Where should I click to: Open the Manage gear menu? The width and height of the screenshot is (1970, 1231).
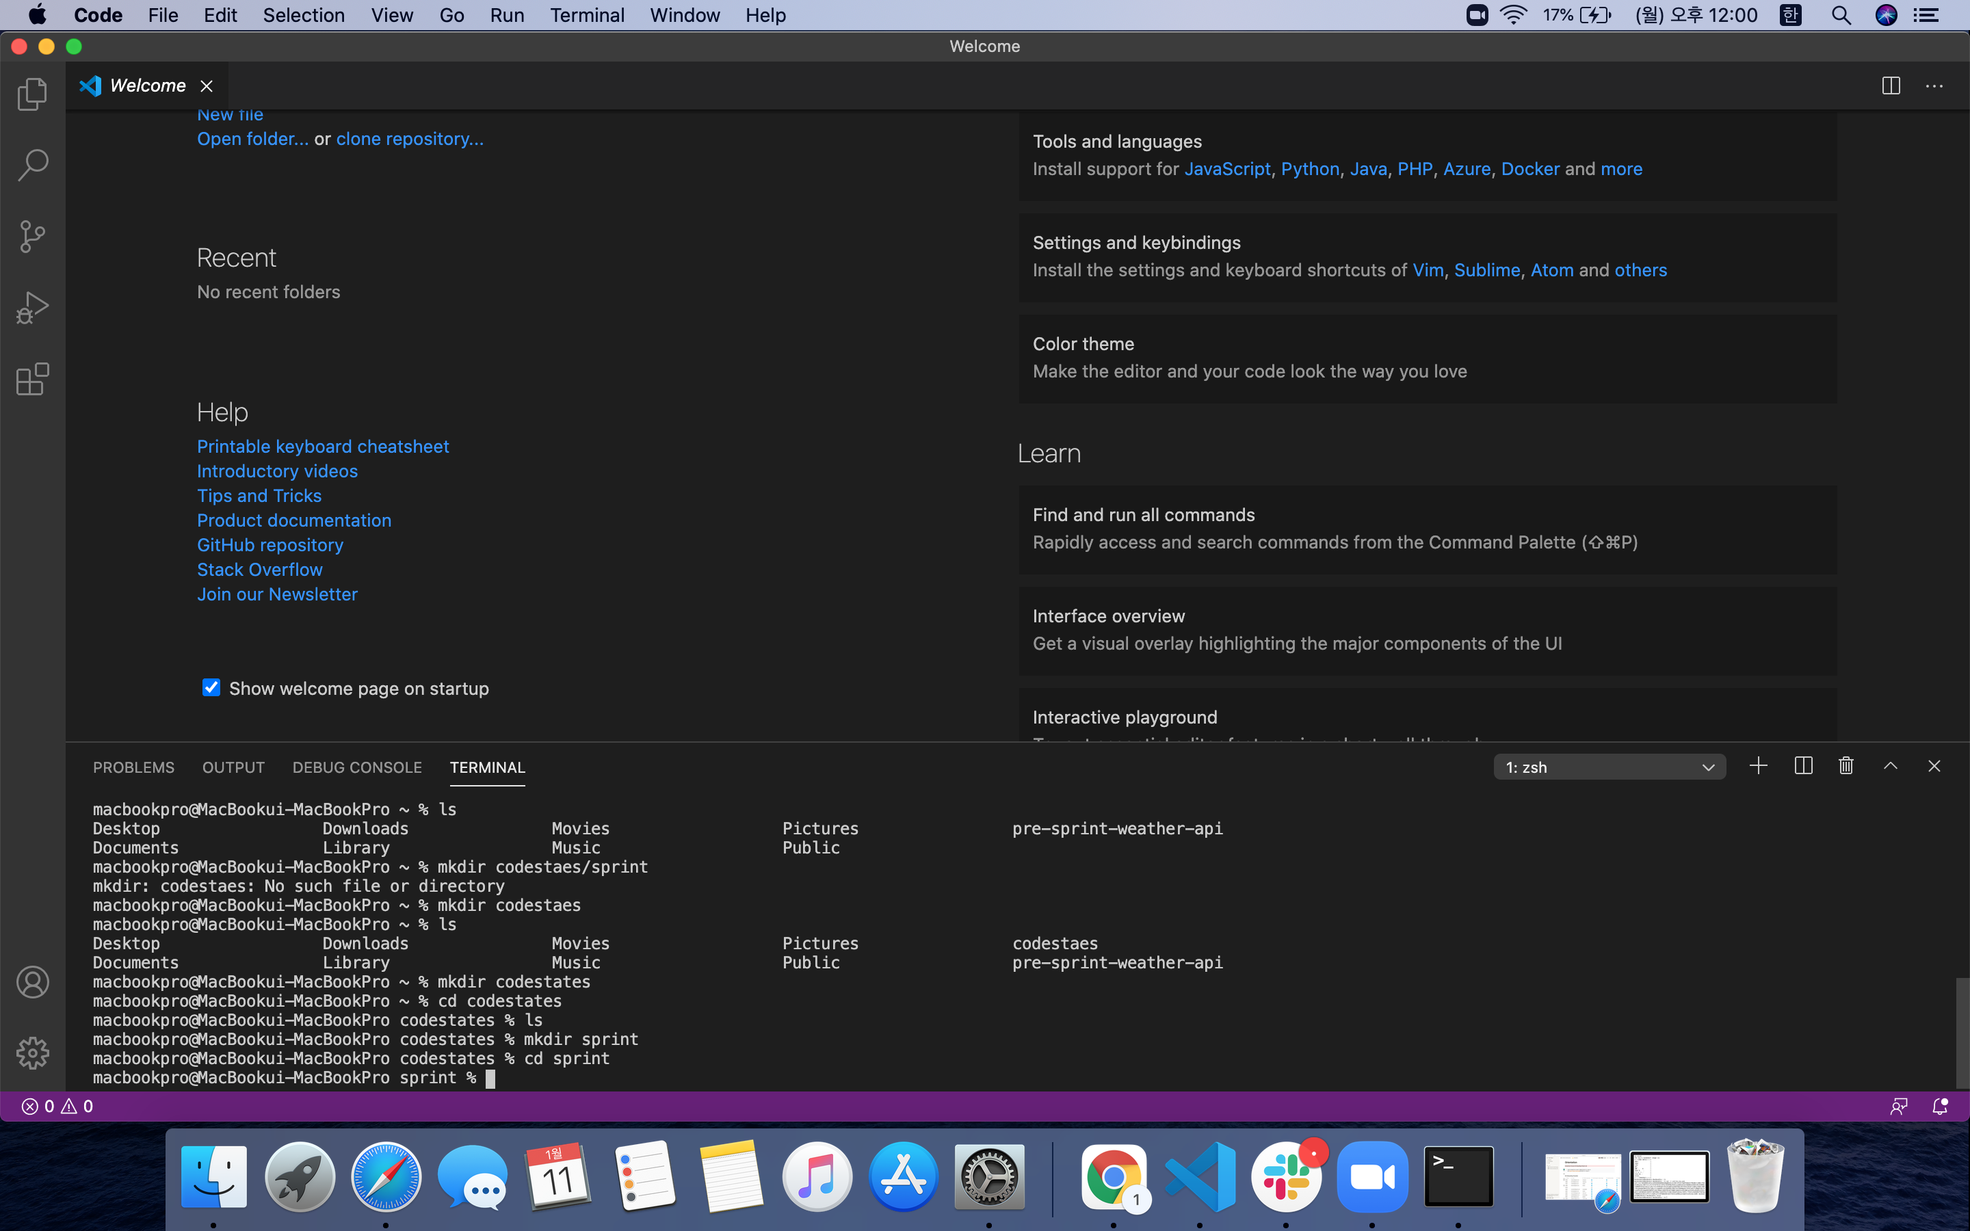[33, 1053]
